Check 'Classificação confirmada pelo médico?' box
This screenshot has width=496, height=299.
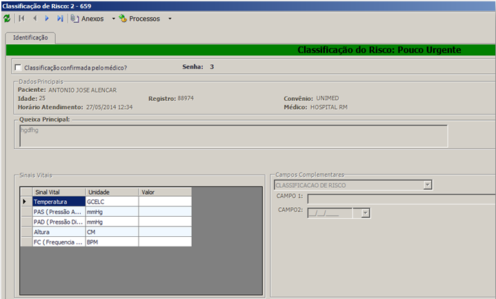(18, 68)
